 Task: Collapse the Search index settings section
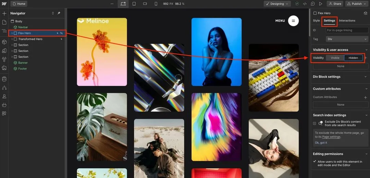(366, 115)
